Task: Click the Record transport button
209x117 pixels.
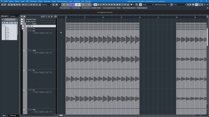Action: [89, 5]
